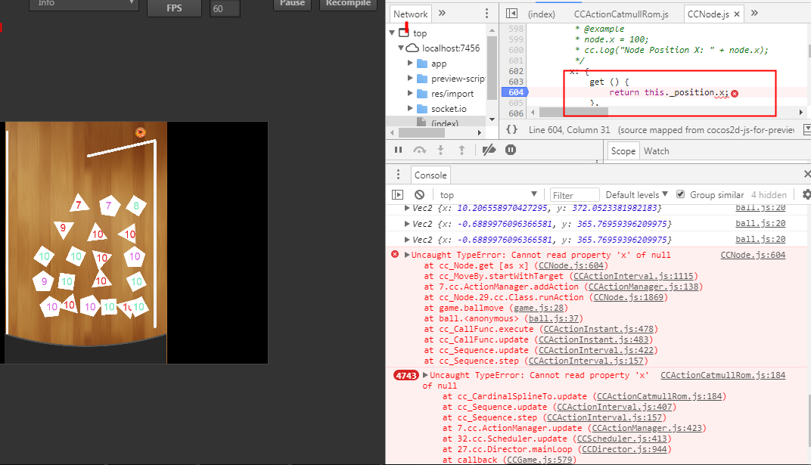Open the game.js:28 stack link
Image resolution: width=811 pixels, height=465 pixels.
tap(539, 308)
